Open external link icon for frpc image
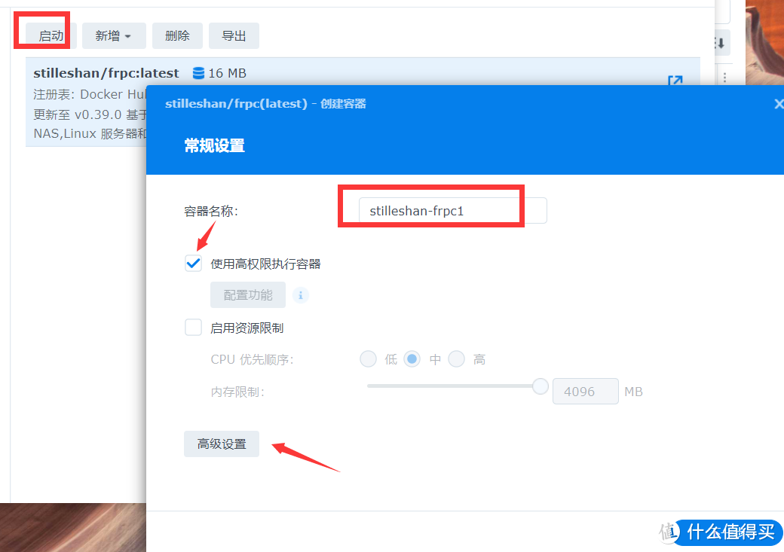 tap(675, 81)
